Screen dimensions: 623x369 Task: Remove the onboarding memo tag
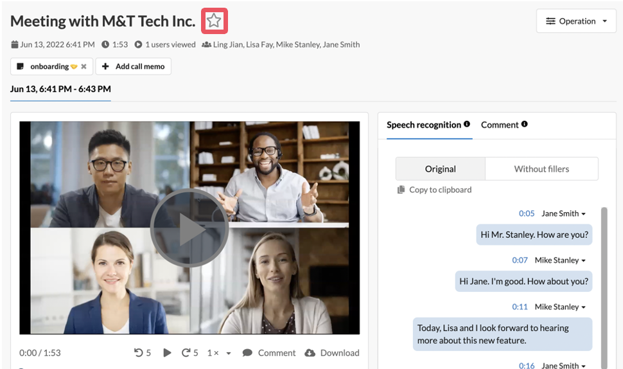tap(83, 66)
